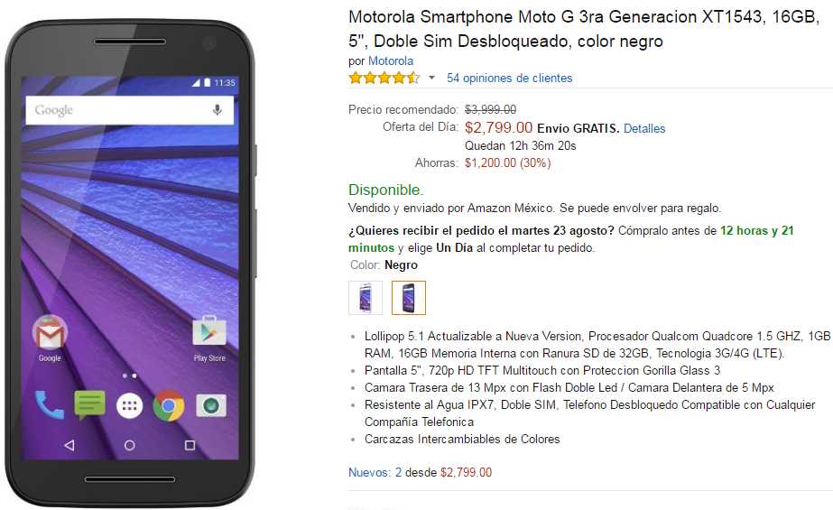Screen dimensions: 833x510
Task: Click the app drawer circle icon
Action: (129, 406)
